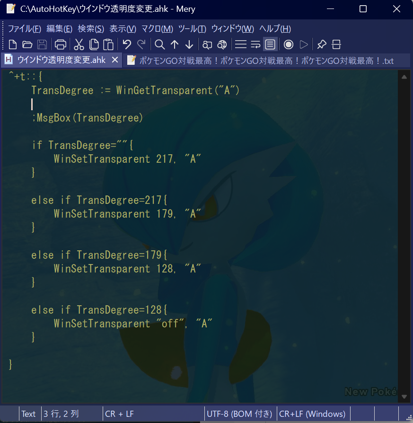Toggle the wrap at window edge icon

tap(270, 44)
